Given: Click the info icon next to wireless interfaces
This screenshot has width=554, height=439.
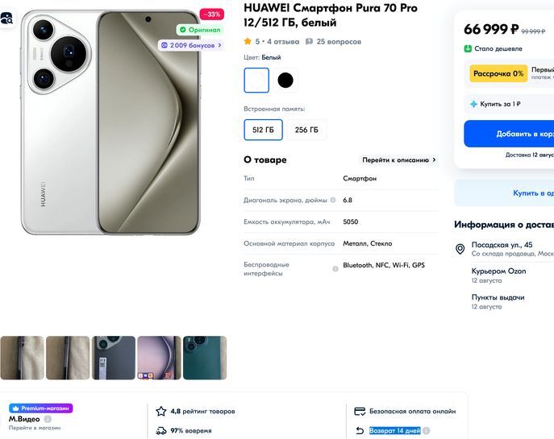Looking at the screenshot, I should (x=335, y=269).
